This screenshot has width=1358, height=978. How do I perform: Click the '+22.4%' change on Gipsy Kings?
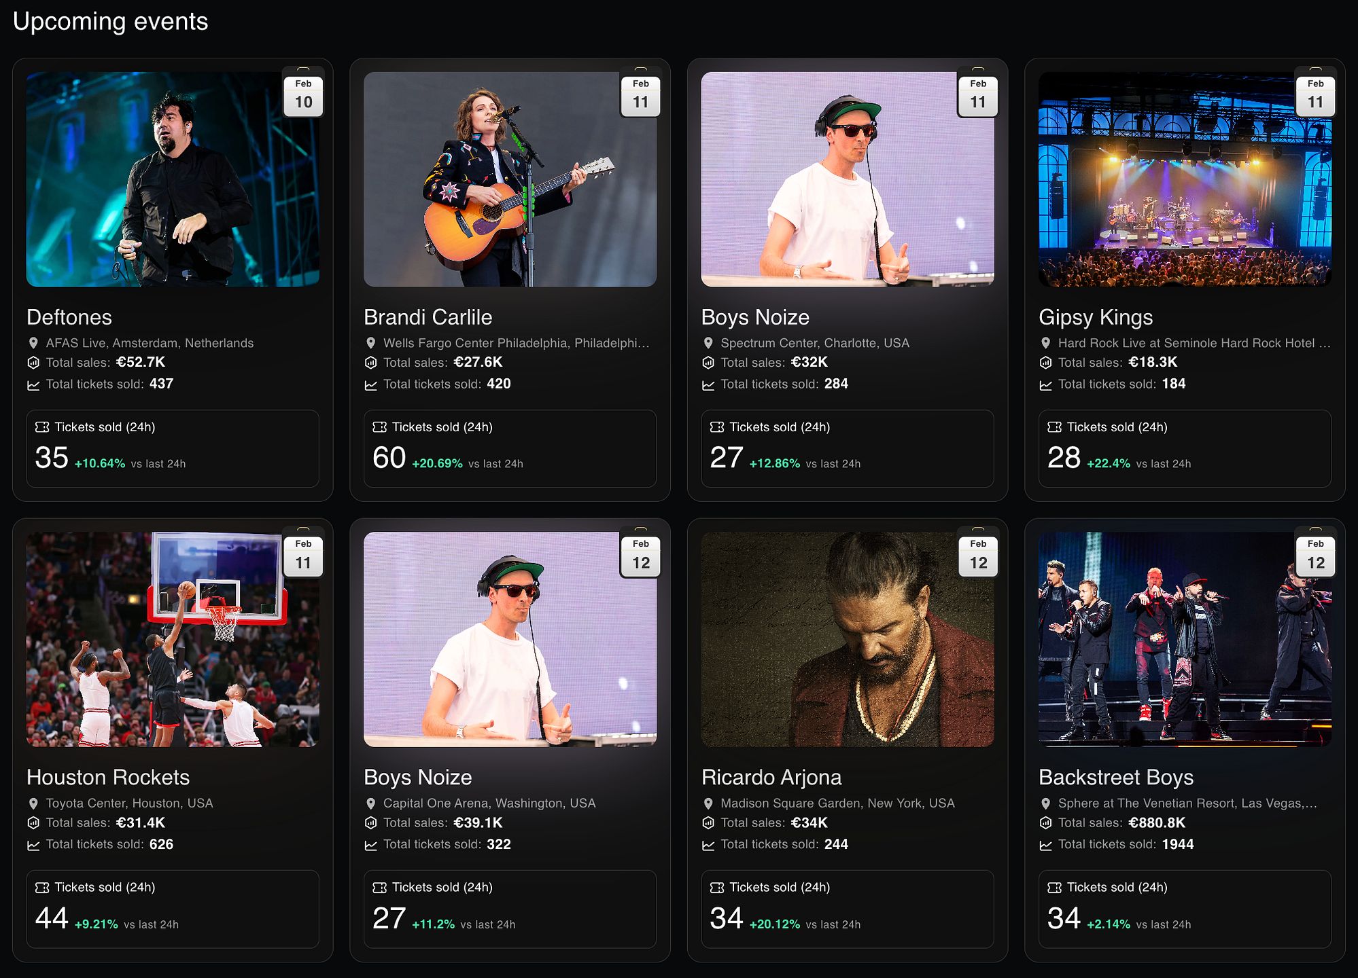[x=1109, y=464]
